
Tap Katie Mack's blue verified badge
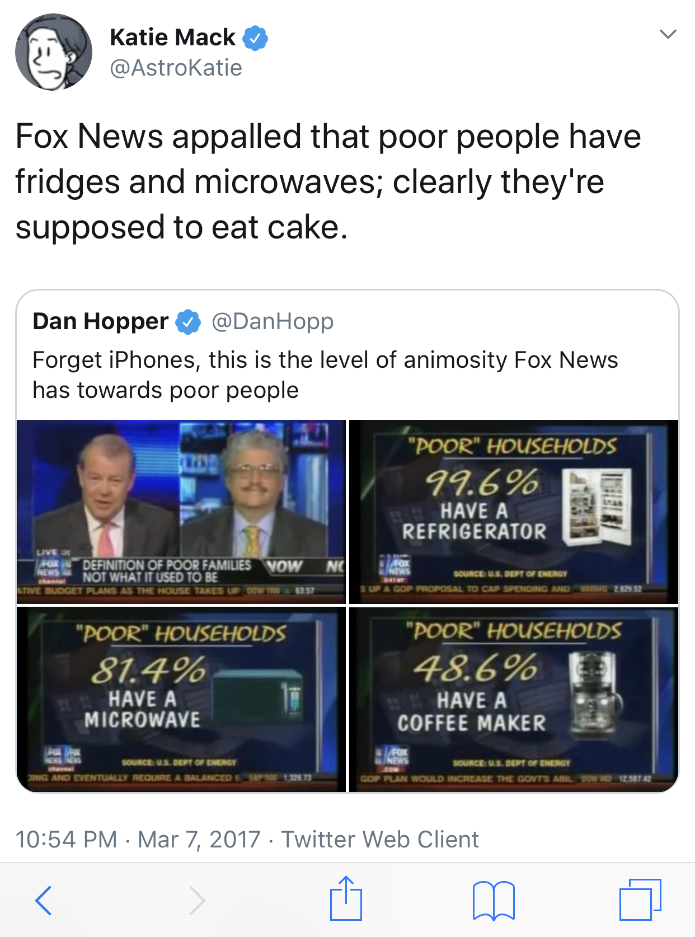[255, 38]
